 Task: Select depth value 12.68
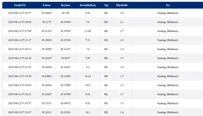88,31
